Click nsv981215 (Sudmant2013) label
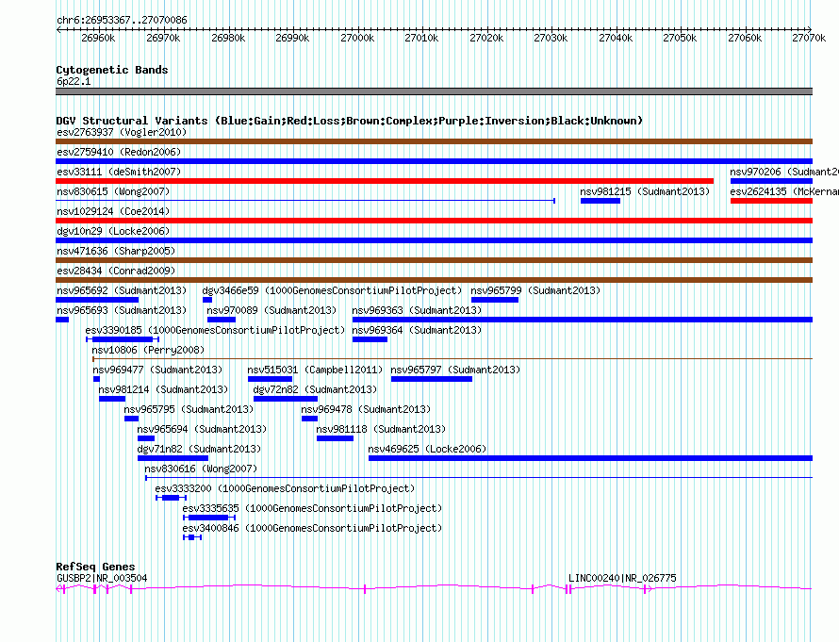This screenshot has width=839, height=642. tap(645, 191)
